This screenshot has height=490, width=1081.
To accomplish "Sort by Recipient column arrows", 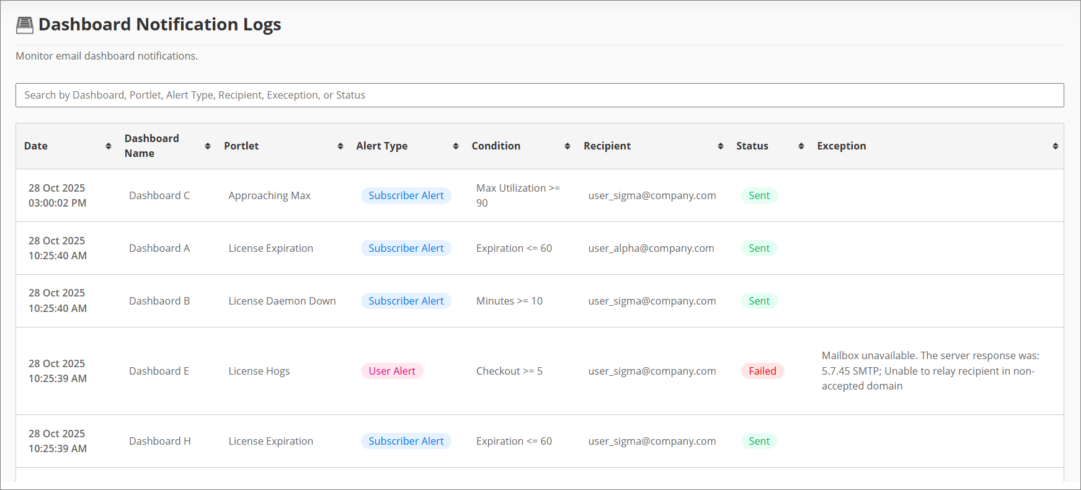I will click(721, 146).
